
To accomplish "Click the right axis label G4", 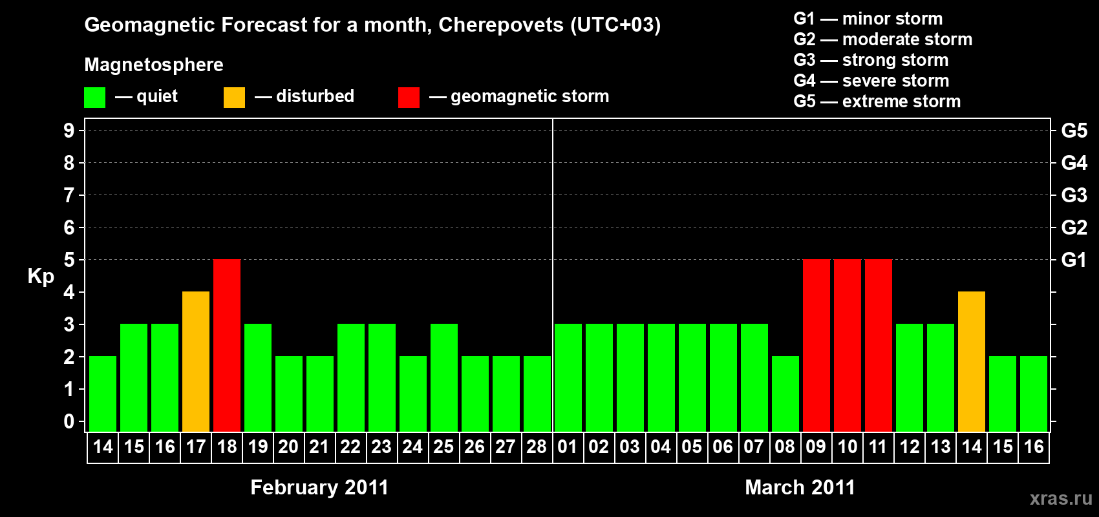I will [1074, 163].
